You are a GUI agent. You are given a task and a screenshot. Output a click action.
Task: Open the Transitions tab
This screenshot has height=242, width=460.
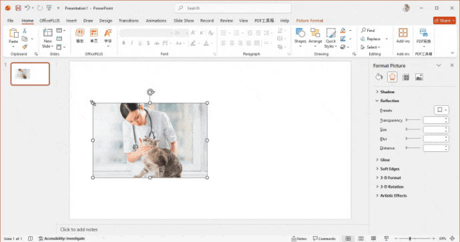129,21
